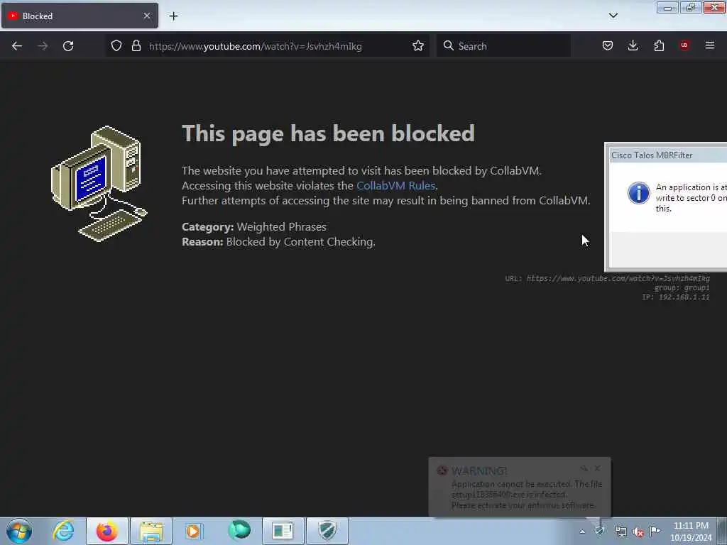
Task: Click the "IP: 192.168.1.11" text
Action: 676,297
